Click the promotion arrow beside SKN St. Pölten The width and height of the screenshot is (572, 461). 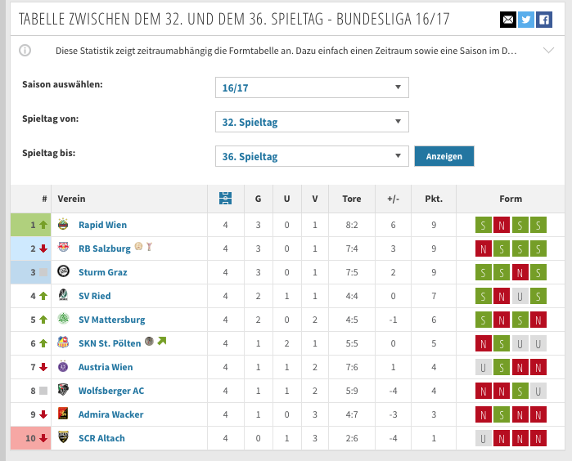161,341
